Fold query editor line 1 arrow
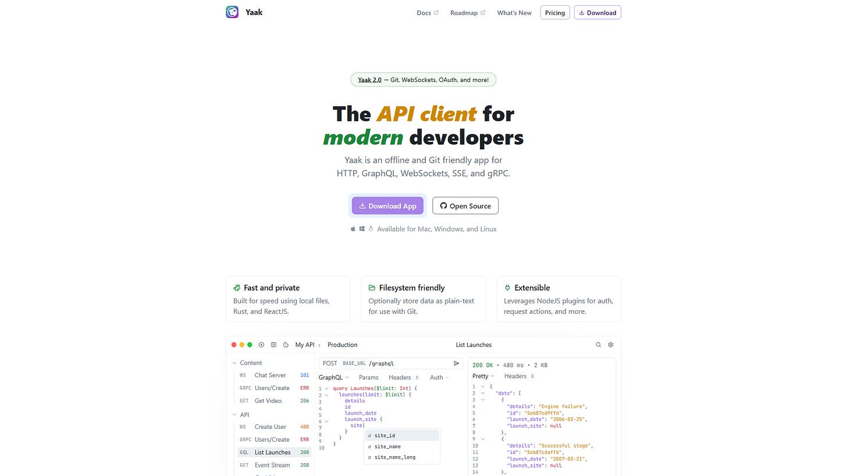 click(x=327, y=388)
